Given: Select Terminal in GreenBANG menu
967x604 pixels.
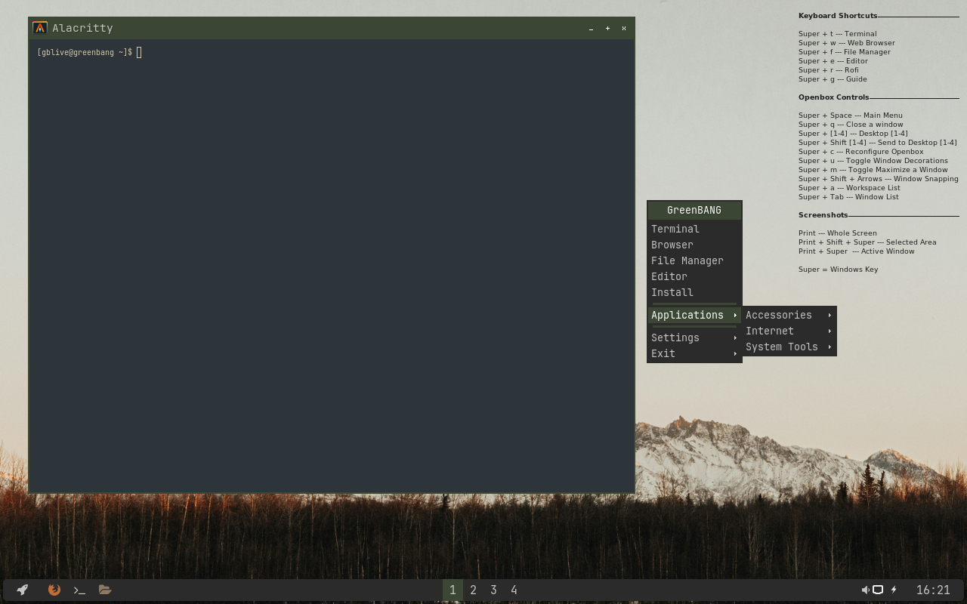Looking at the screenshot, I should click(x=694, y=229).
